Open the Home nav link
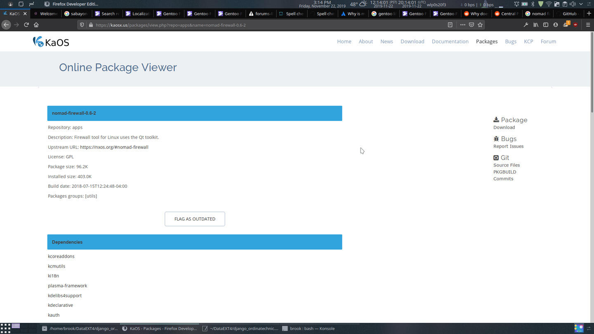 tap(344, 42)
